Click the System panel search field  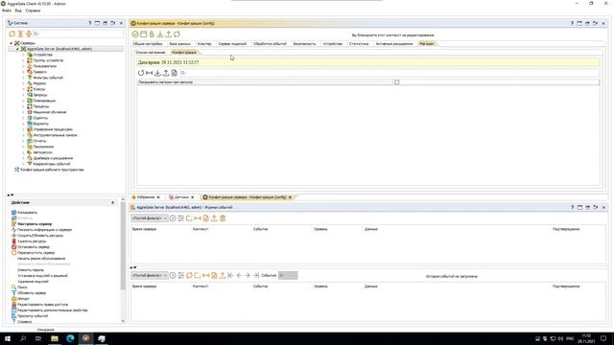pyautogui.click(x=78, y=34)
